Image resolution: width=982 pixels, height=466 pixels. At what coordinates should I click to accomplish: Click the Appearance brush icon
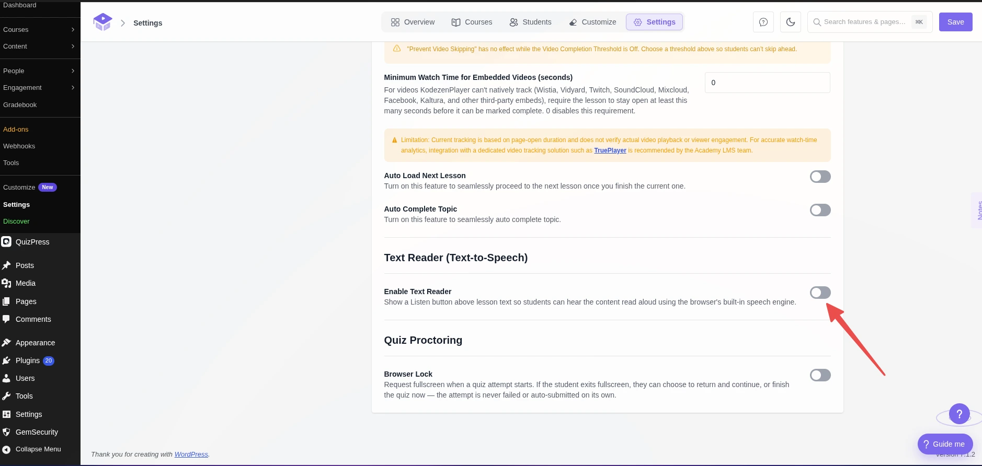tap(6, 343)
